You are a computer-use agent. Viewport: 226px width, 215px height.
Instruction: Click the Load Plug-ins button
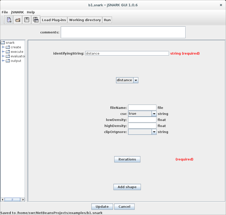54,20
